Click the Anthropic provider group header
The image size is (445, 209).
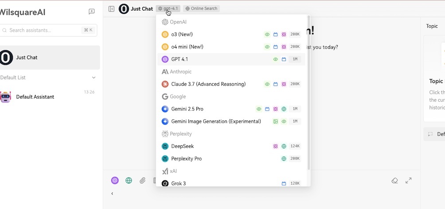click(176, 72)
